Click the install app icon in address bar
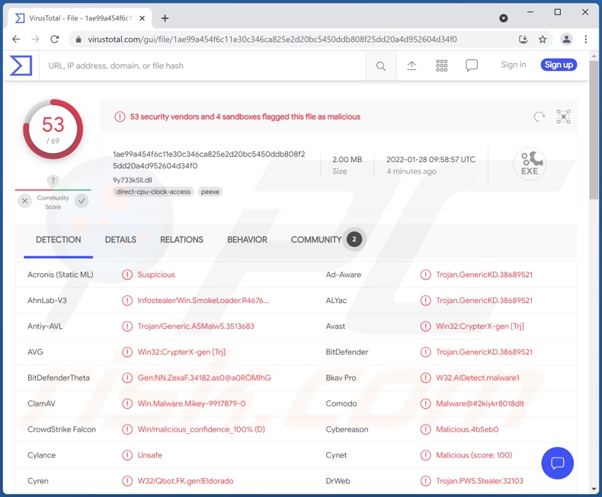This screenshot has height=497, width=602. 524,39
